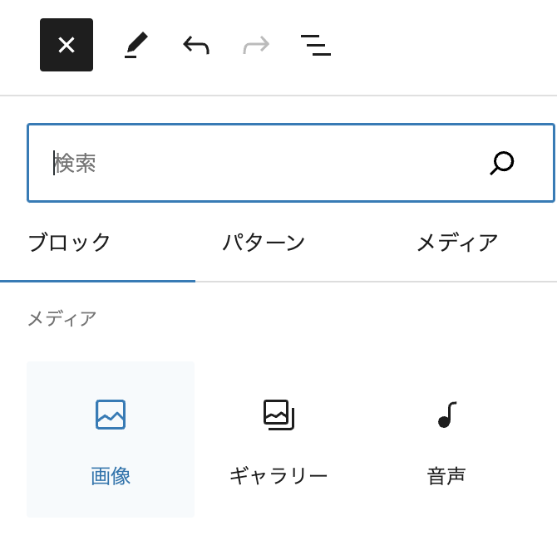Viewport: 557px width, 545px height.
Task: Open the パターン tab
Action: click(264, 243)
